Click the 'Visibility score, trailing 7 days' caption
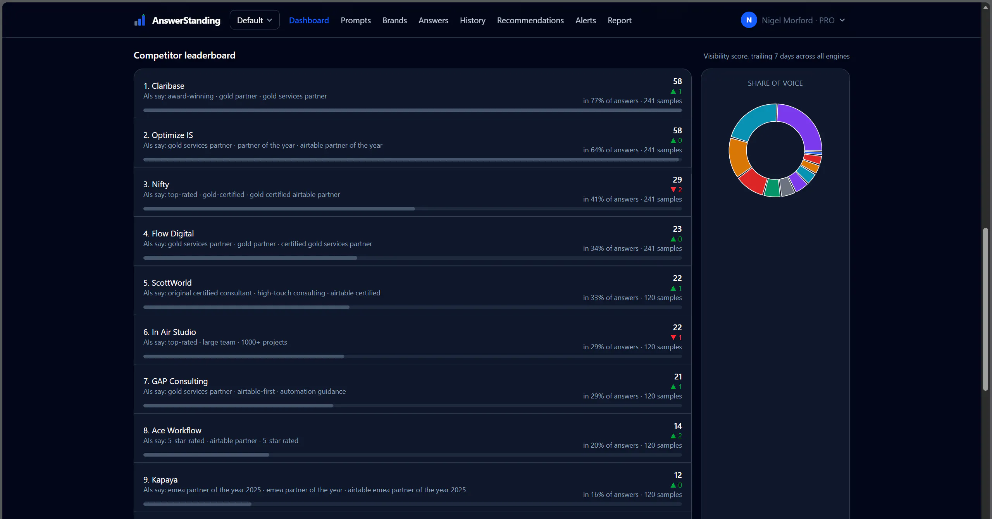The image size is (992, 519). pos(776,56)
